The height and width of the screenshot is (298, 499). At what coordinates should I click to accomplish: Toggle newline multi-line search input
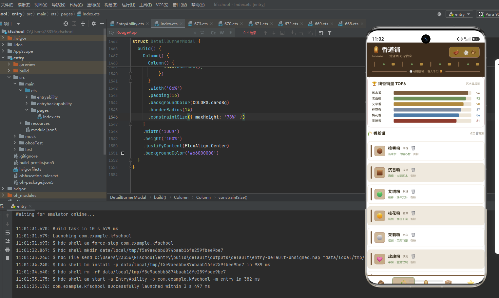click(202, 33)
